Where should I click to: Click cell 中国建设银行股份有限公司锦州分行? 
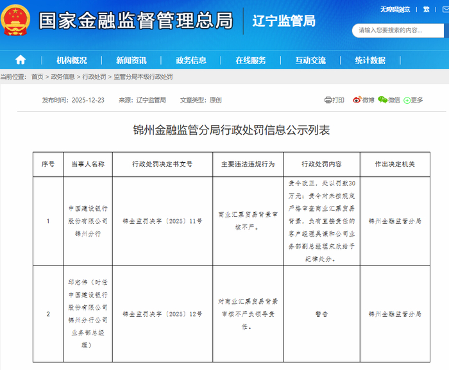[88, 221]
